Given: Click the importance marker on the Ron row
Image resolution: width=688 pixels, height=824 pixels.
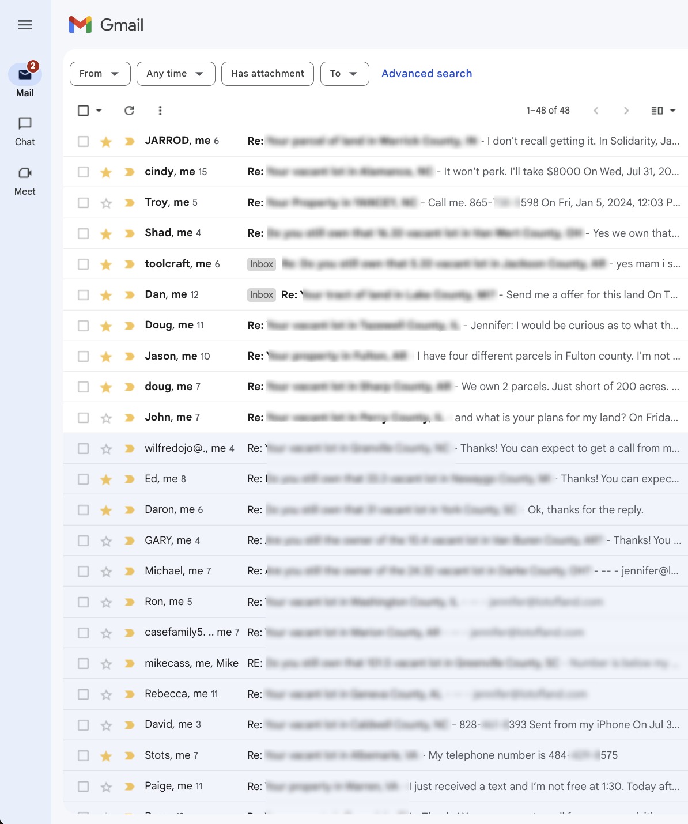Looking at the screenshot, I should click(x=130, y=602).
